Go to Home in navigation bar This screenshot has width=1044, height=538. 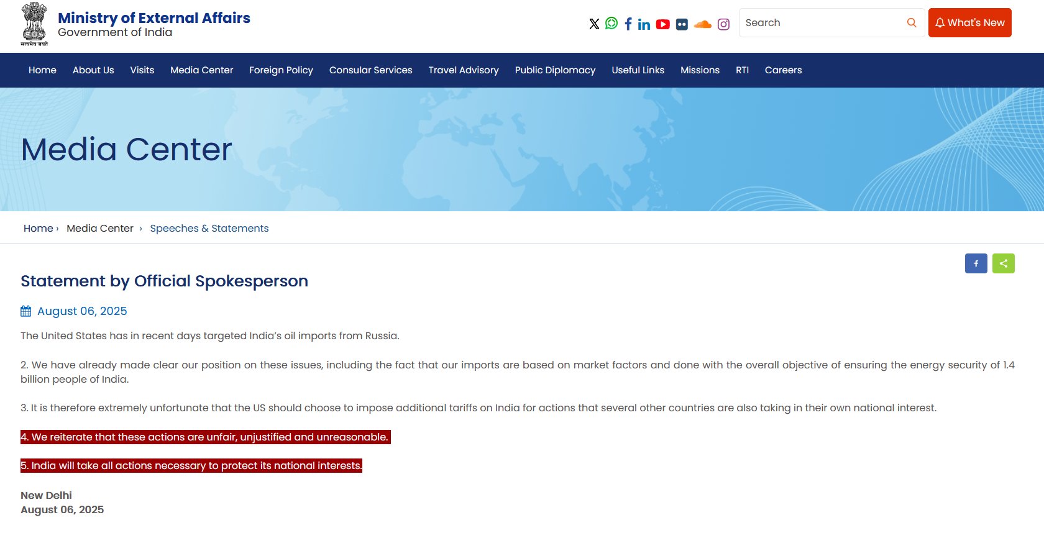[x=42, y=70]
